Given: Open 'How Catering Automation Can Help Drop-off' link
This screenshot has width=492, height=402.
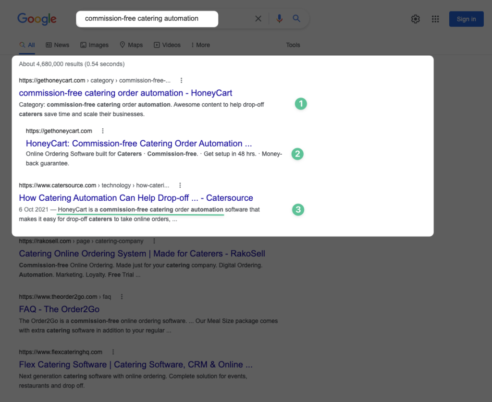Looking at the screenshot, I should pyautogui.click(x=136, y=198).
